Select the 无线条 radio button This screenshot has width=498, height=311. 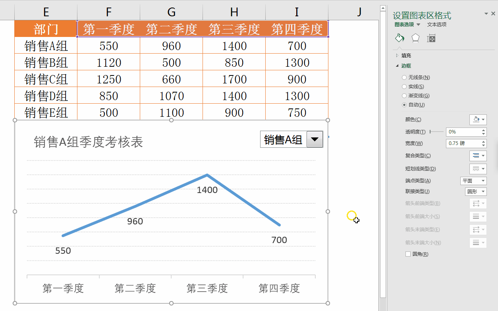(x=404, y=77)
